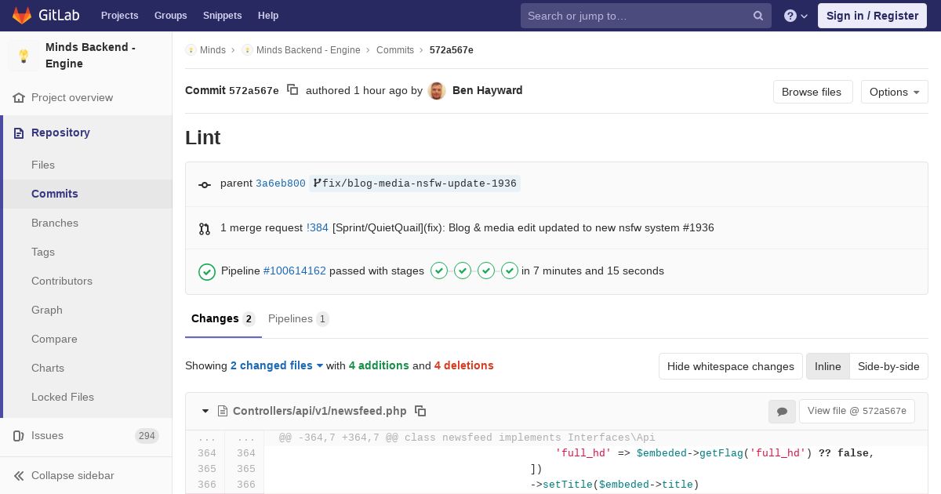Select Graph in repository sidebar
The height and width of the screenshot is (494, 941).
click(x=47, y=310)
